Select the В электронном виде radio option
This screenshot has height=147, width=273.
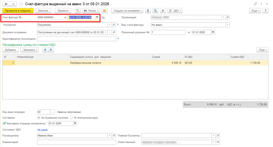pyautogui.click(x=72, y=118)
